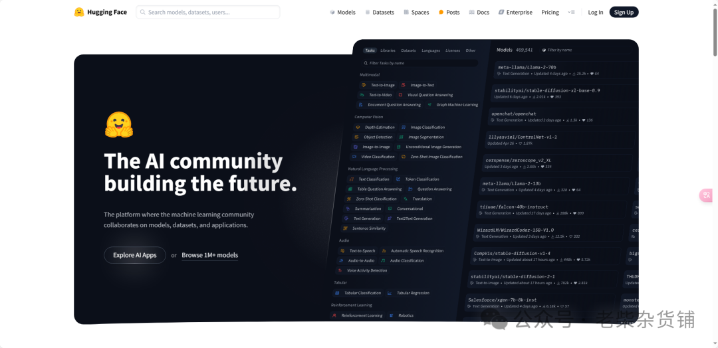Click the Unconditional Image Generation icon

click(x=399, y=147)
